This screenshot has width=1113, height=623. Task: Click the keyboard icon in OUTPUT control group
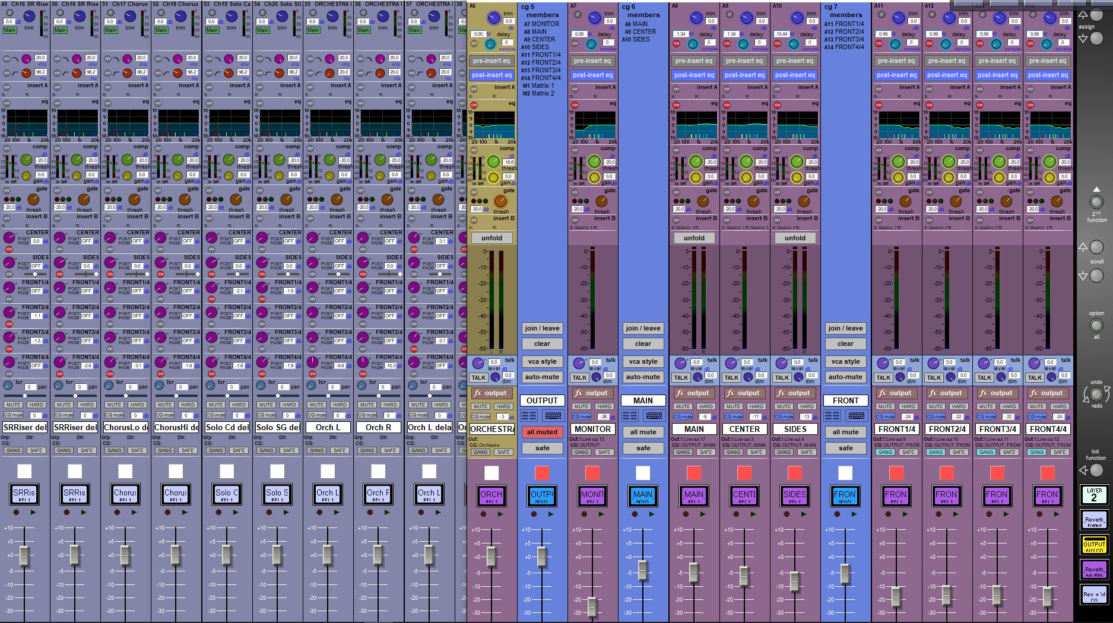coord(553,416)
